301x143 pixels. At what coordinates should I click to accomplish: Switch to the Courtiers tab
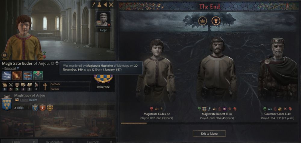[94, 142]
